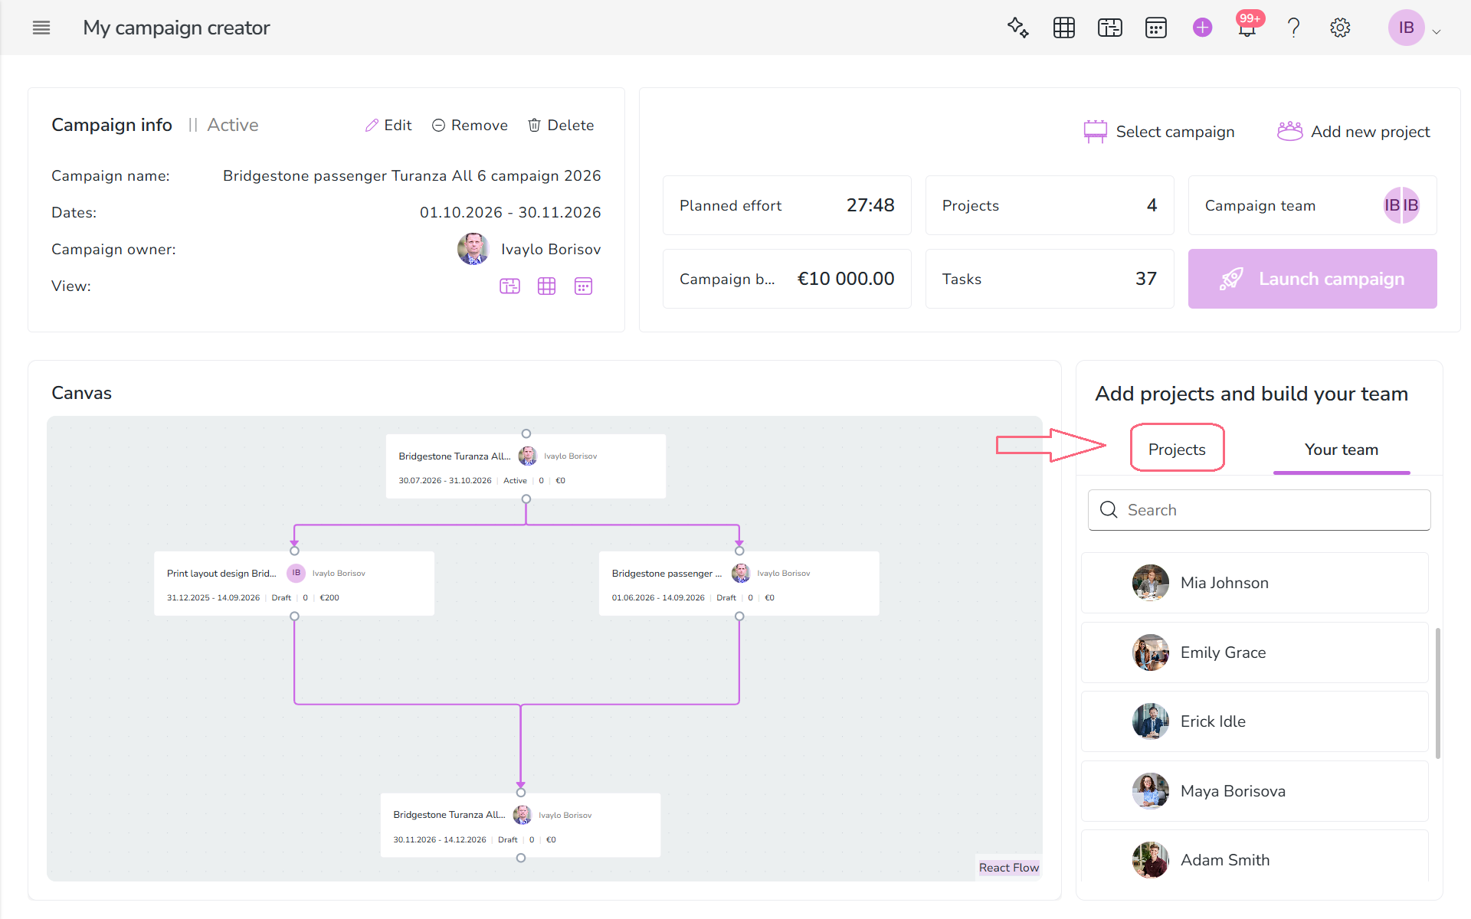
Task: Click Select campaign
Action: (1159, 132)
